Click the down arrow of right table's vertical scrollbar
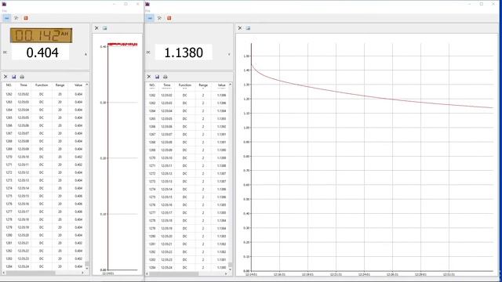This screenshot has width=502, height=282. coord(230,269)
